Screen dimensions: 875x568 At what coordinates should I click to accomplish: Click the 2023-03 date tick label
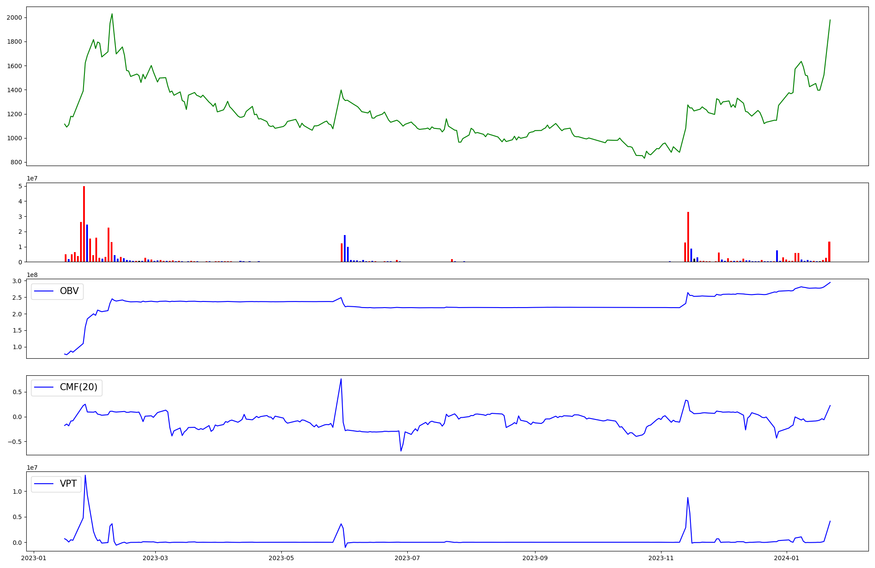[x=155, y=558]
